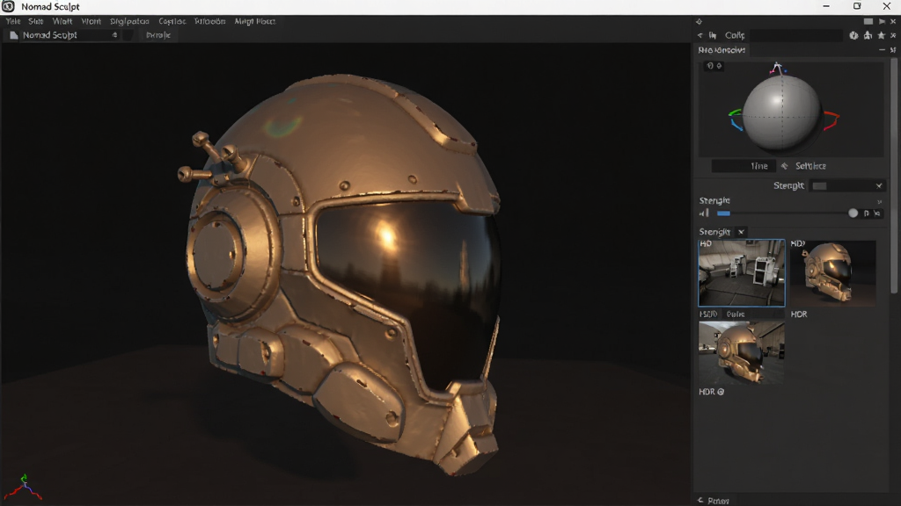
Task: Click the blue filled part of the slider track
Action: point(723,213)
